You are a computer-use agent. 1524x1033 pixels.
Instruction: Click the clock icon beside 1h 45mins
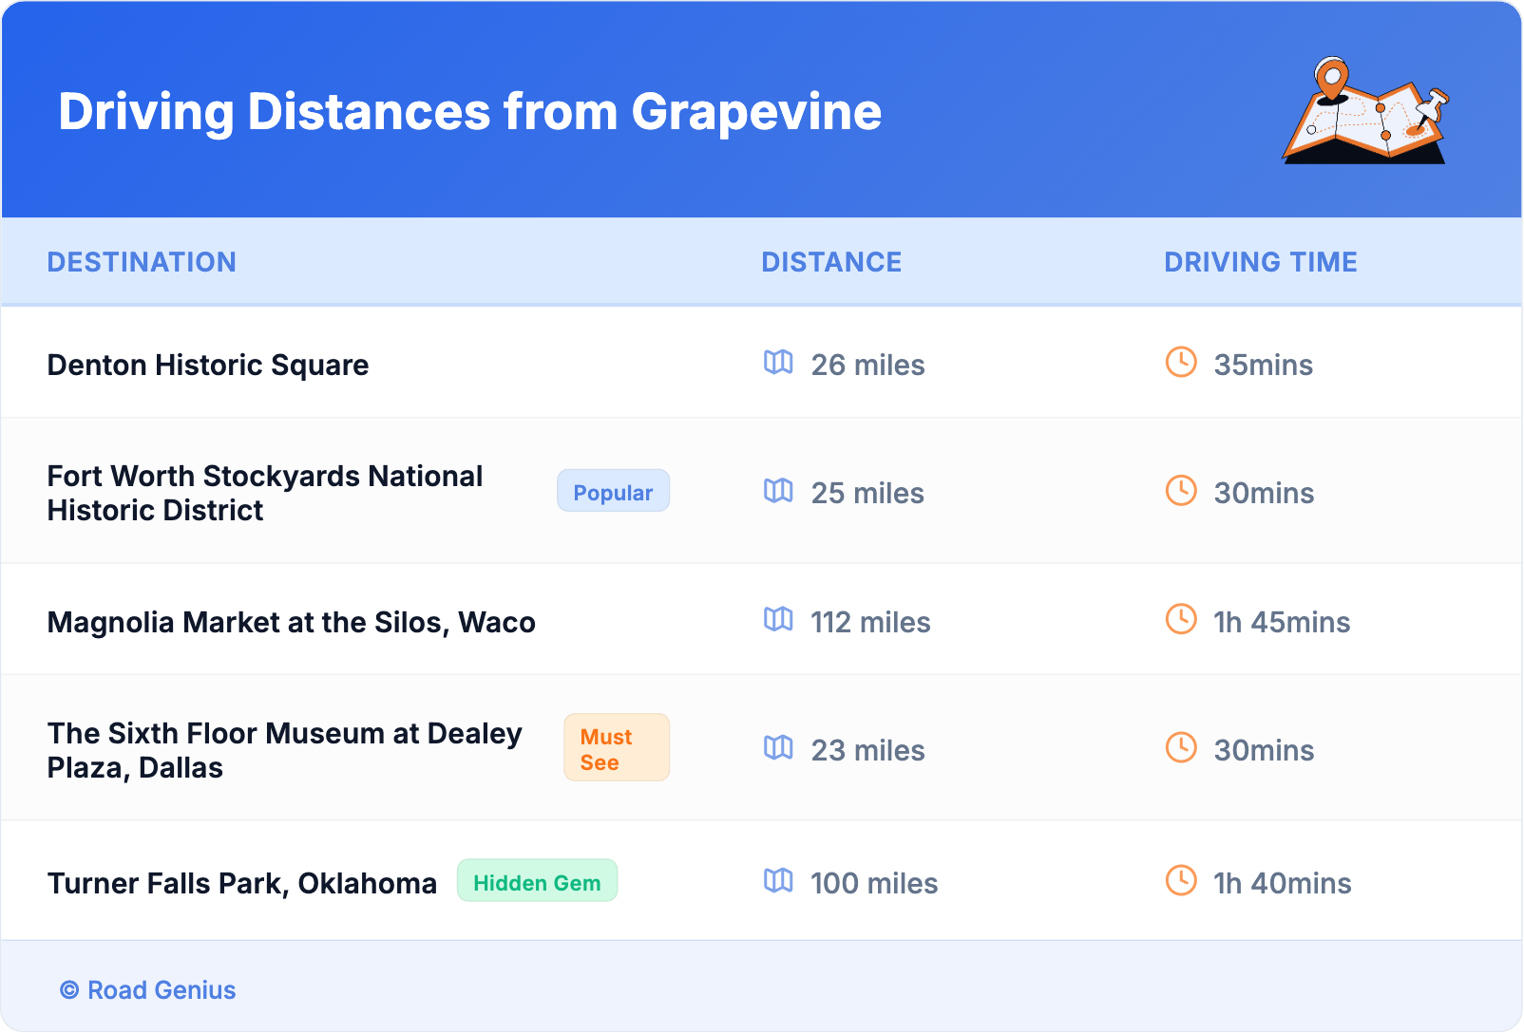[1181, 620]
